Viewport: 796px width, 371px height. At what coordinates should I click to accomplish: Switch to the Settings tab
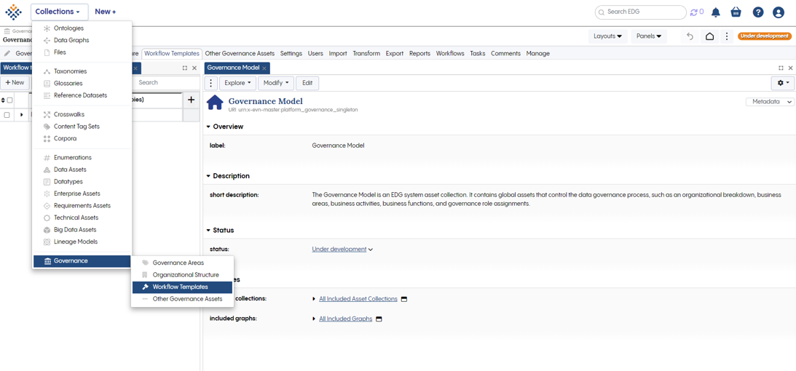click(x=291, y=53)
